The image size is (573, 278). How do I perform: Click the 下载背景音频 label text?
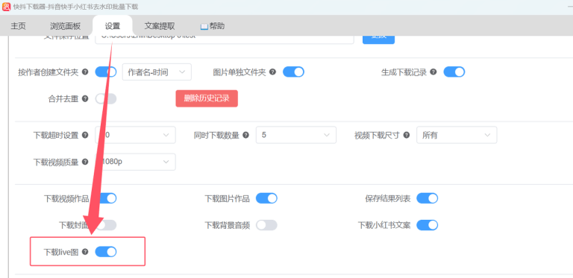[x=227, y=225]
